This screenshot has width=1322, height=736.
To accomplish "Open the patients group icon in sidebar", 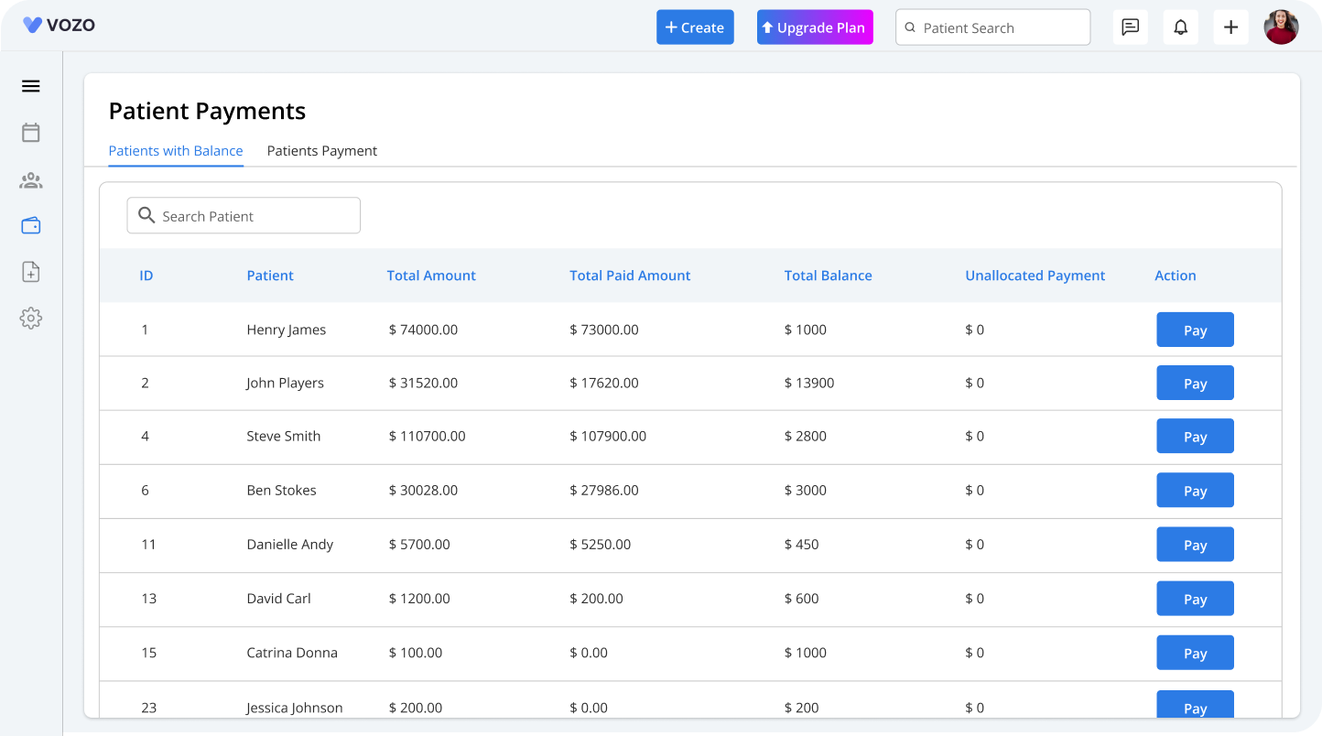I will [31, 180].
